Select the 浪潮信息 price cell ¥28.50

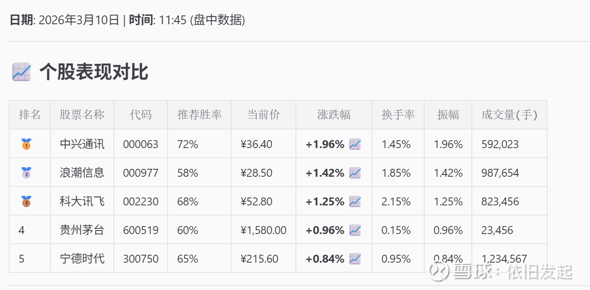[x=257, y=173]
